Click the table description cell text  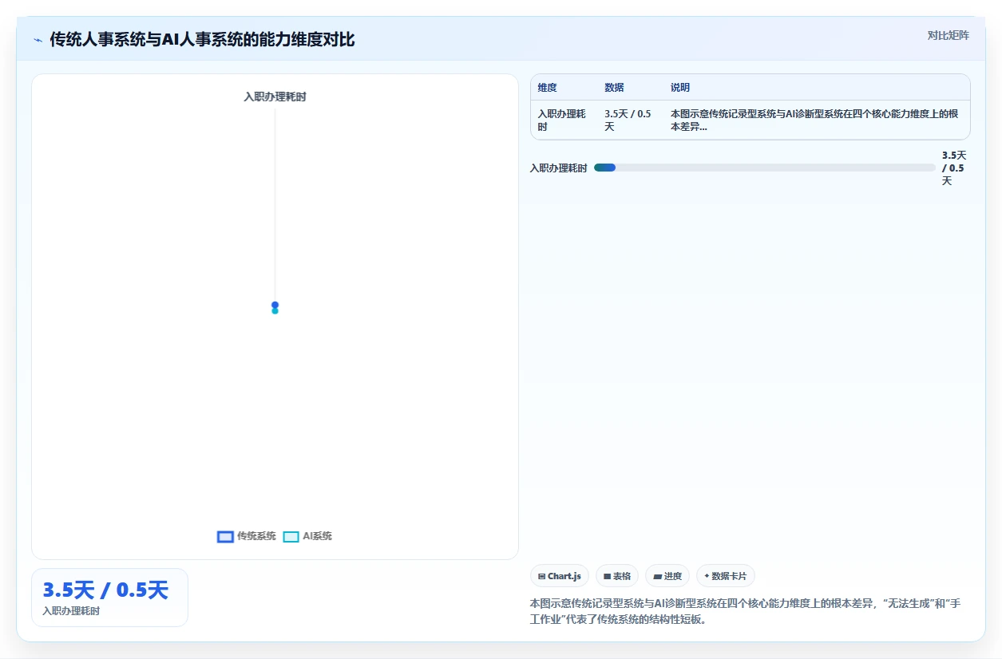pos(814,120)
